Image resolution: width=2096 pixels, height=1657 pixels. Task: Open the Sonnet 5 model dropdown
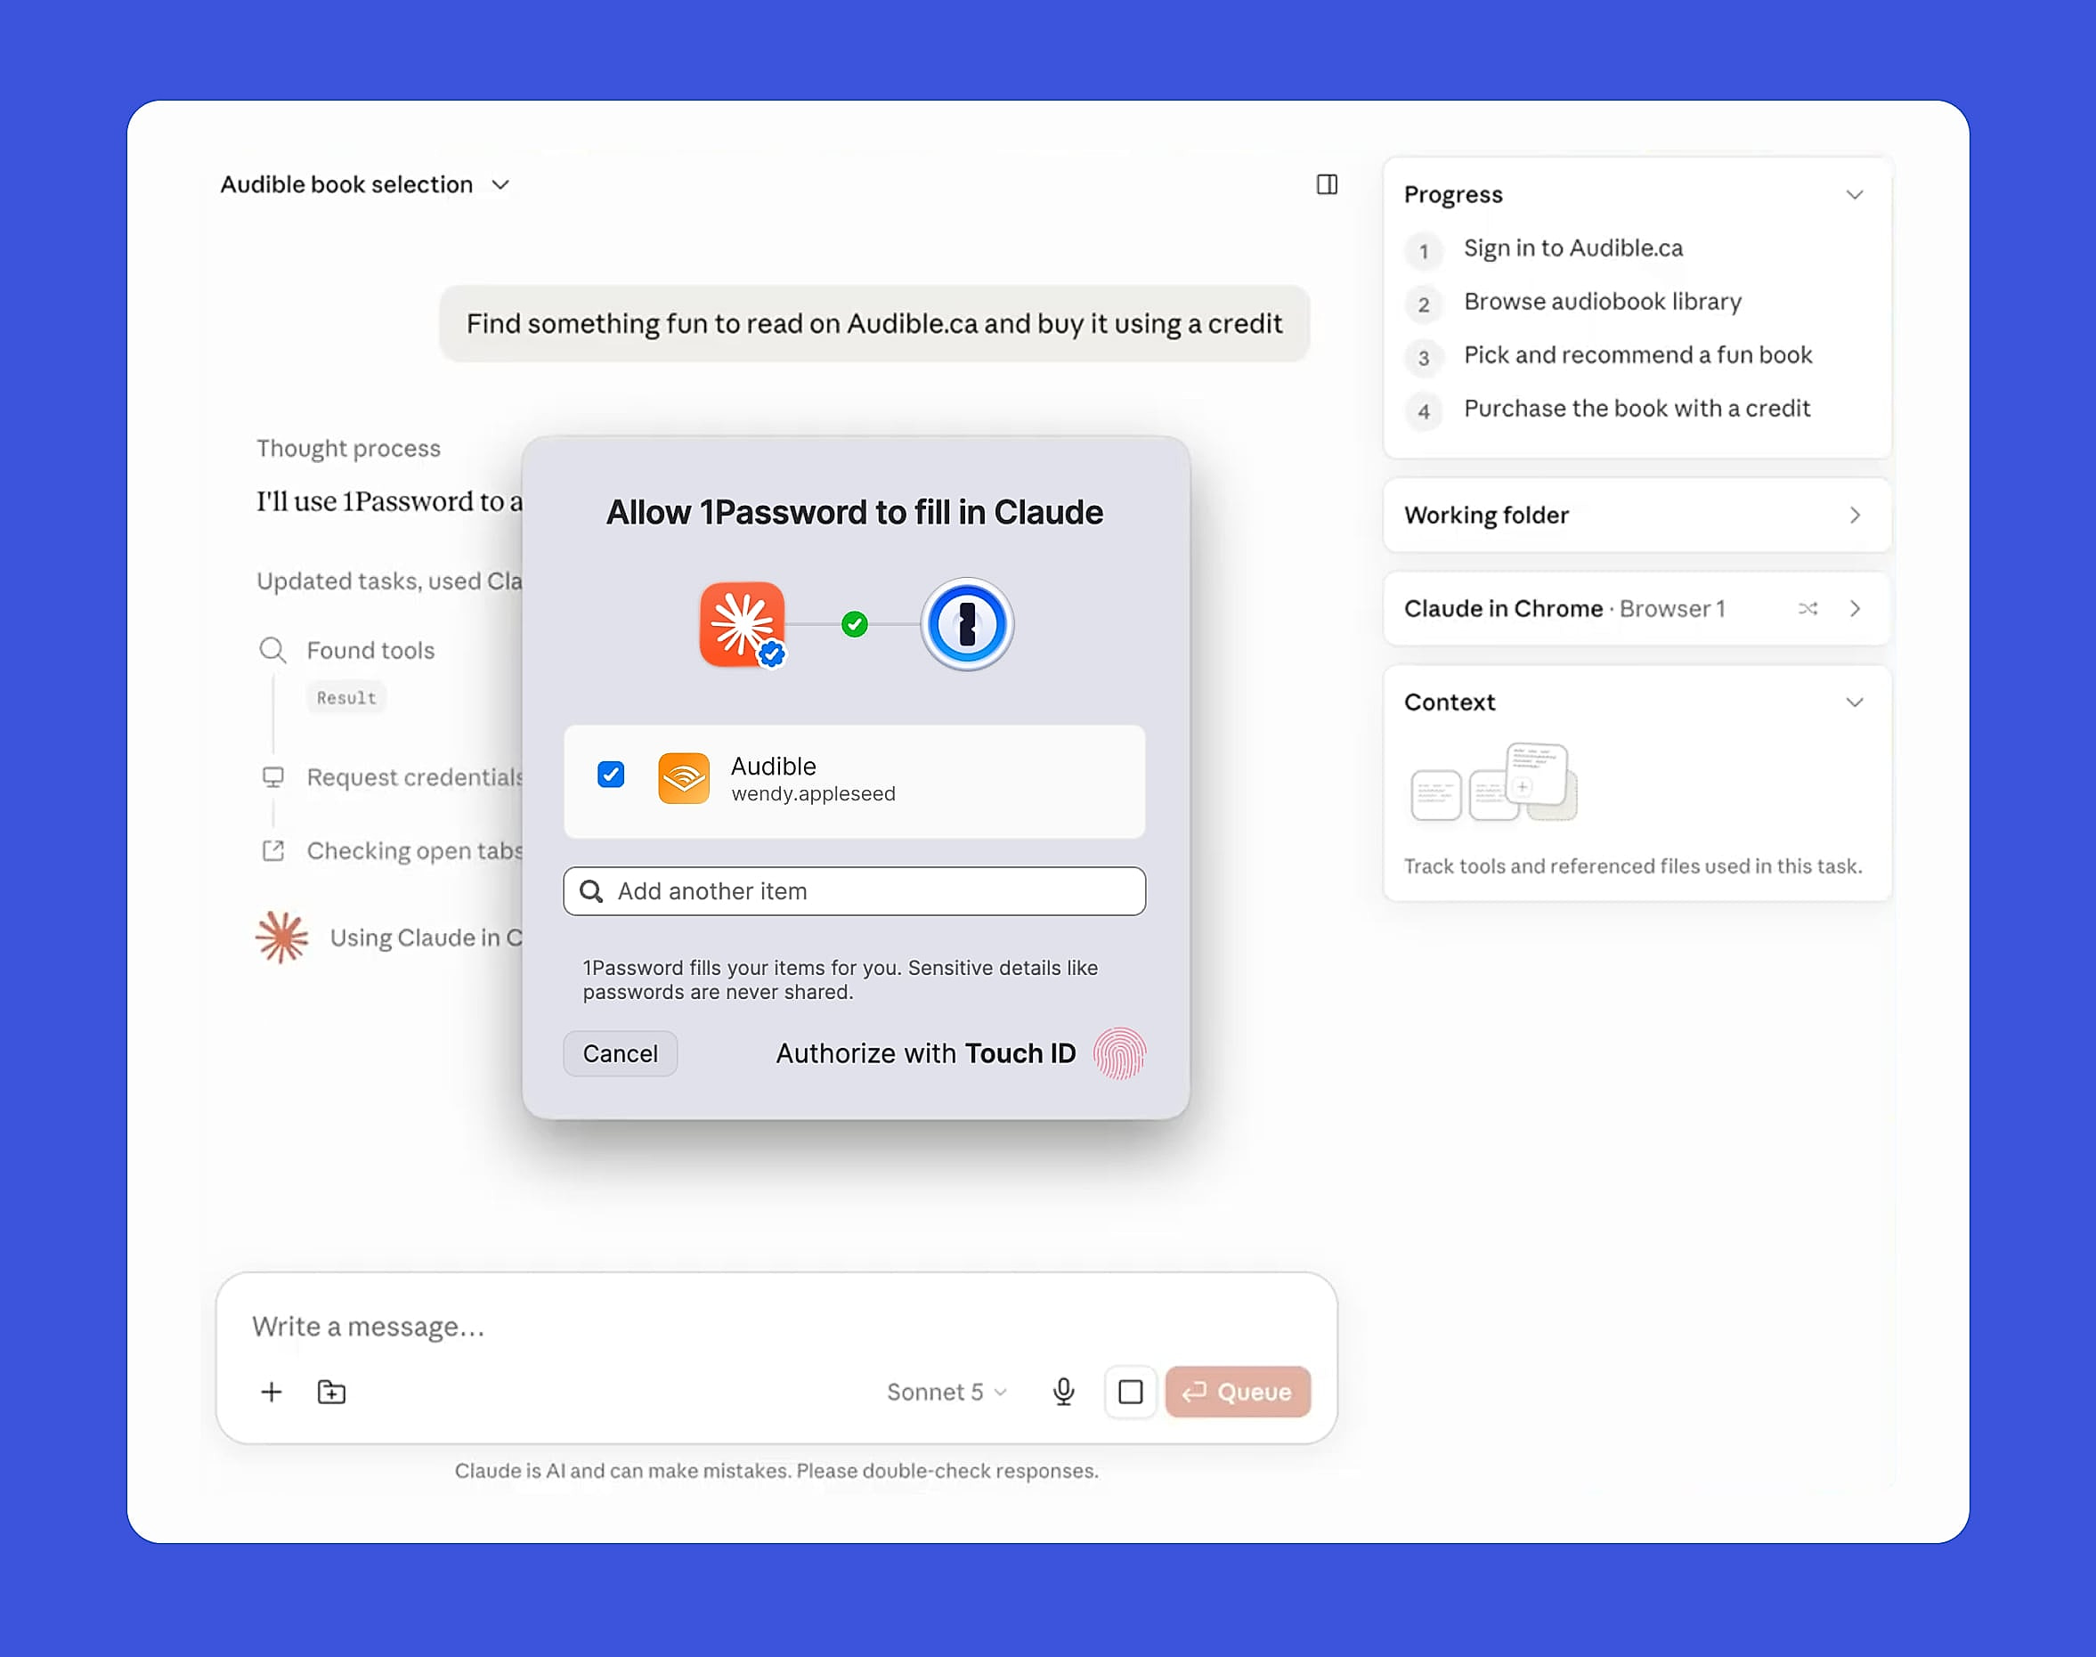[x=946, y=1393]
